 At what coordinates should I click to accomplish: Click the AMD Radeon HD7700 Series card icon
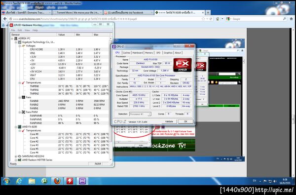19,160
